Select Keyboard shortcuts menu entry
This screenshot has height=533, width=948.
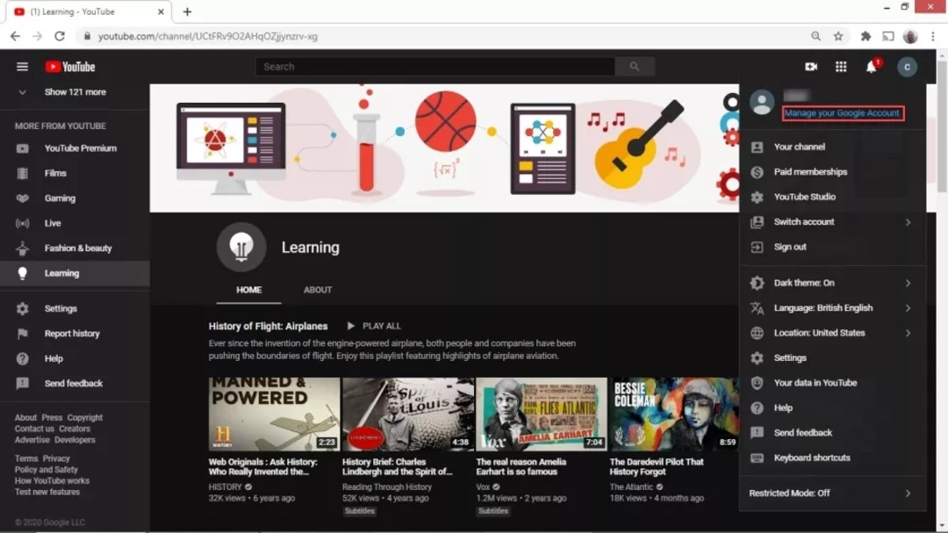[x=832, y=458]
